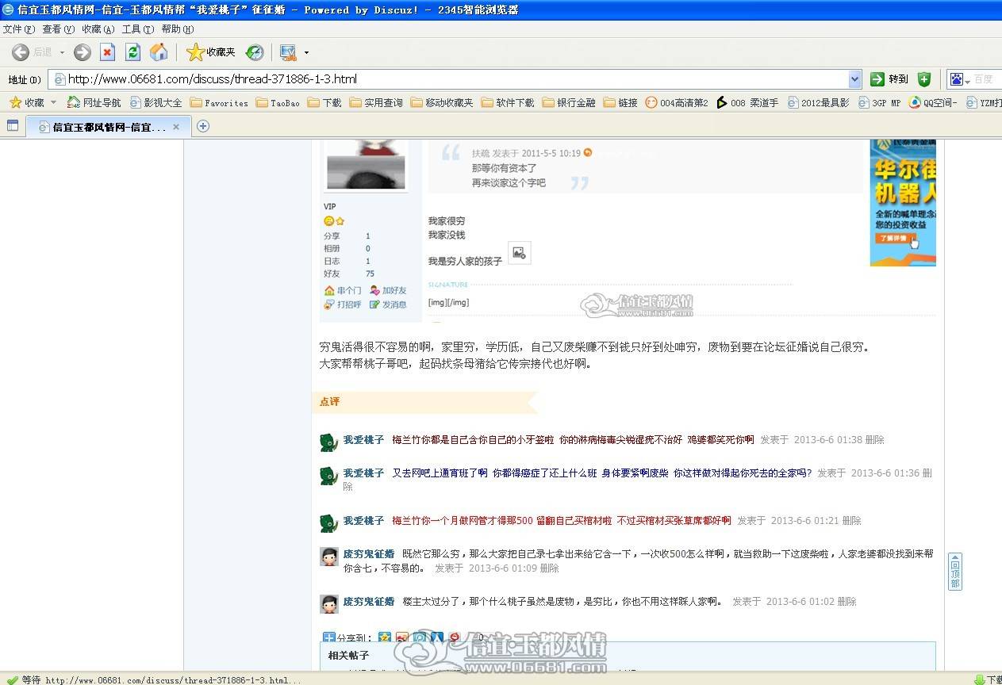Expand the Back button history dropdown
Viewport: 1002px width, 685px height.
coord(62,53)
